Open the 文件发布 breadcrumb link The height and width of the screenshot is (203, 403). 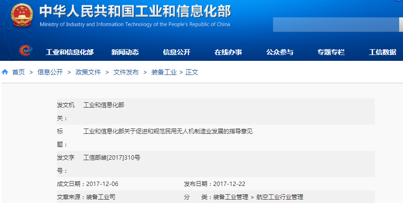[x=126, y=72]
